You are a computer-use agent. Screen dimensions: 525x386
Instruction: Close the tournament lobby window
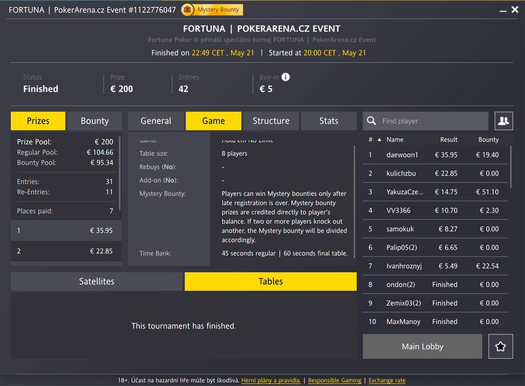tap(515, 10)
